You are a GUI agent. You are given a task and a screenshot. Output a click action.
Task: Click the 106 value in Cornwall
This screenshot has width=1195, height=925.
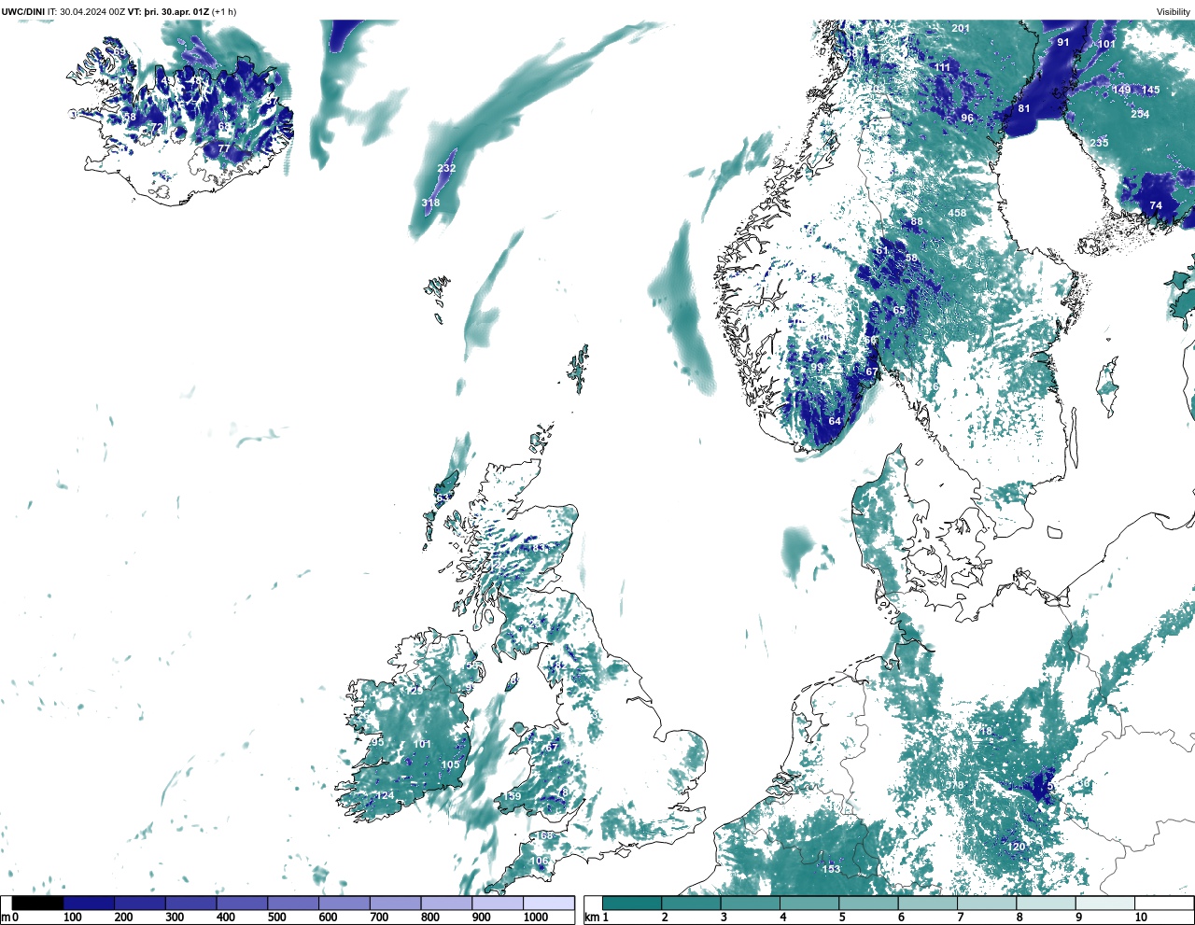(540, 861)
